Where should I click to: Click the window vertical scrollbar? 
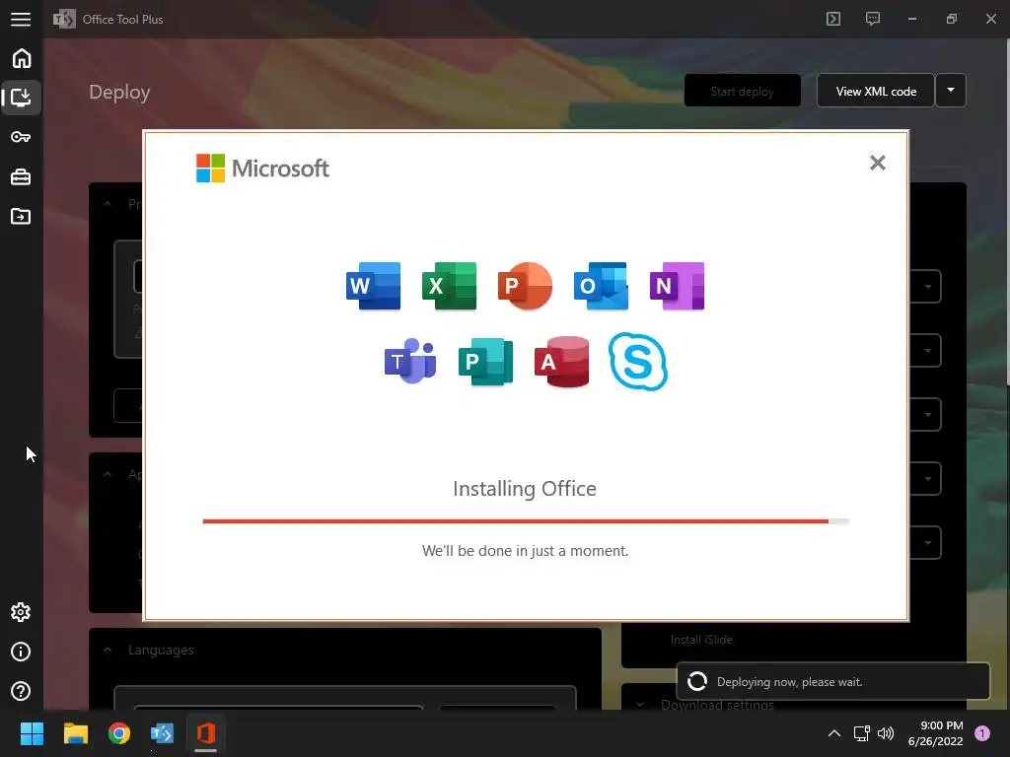(x=1007, y=213)
